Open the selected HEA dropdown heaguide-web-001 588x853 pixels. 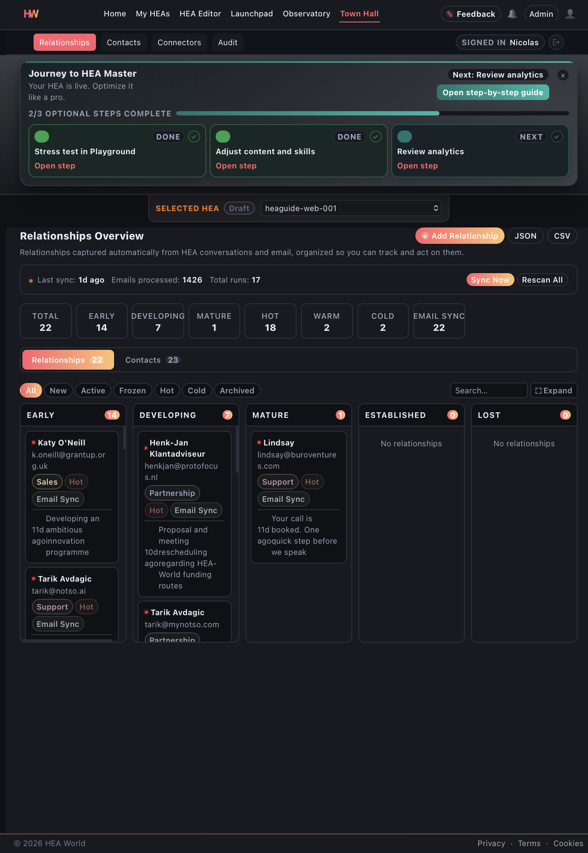coord(351,209)
